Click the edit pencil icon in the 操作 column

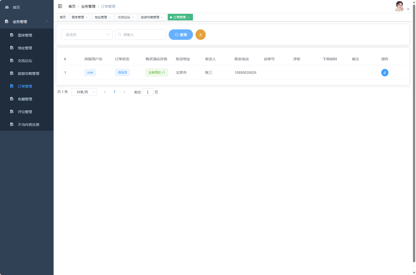tap(385, 73)
